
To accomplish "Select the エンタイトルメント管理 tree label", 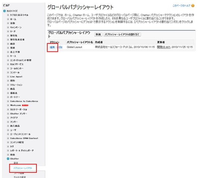I will 21,60.
